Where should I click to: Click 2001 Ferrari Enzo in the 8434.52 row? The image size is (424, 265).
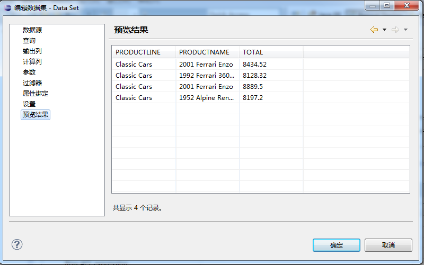click(207, 64)
